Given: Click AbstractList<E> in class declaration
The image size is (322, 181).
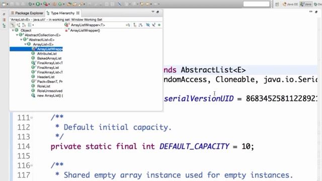Looking at the screenshot, I should (213, 70).
